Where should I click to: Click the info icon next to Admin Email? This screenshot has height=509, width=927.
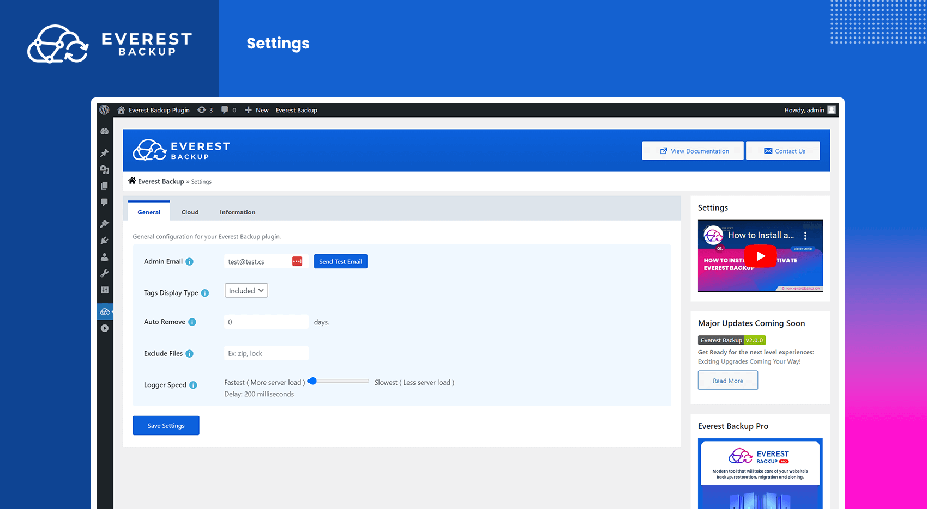click(189, 262)
